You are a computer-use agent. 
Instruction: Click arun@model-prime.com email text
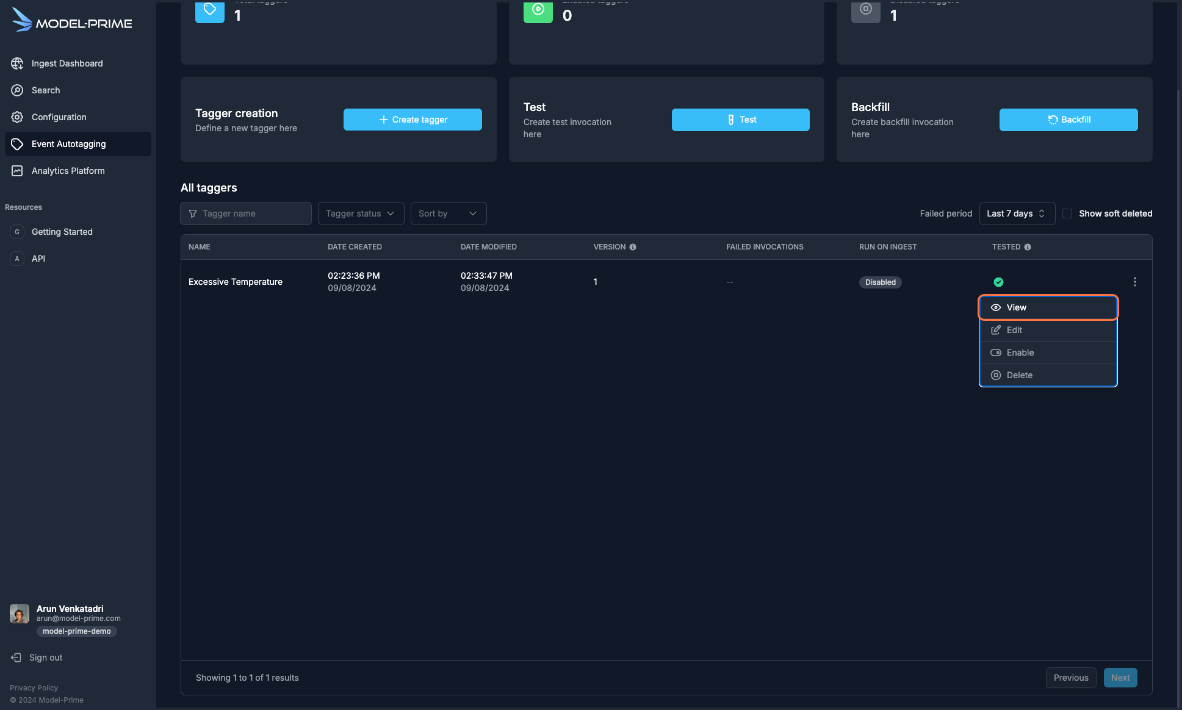pyautogui.click(x=79, y=619)
